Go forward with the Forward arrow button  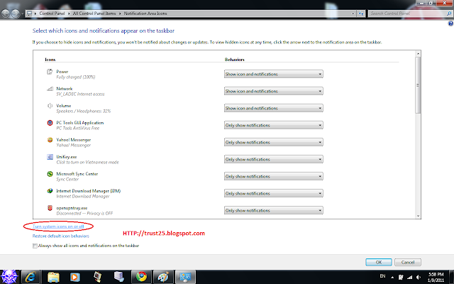click(x=15, y=13)
